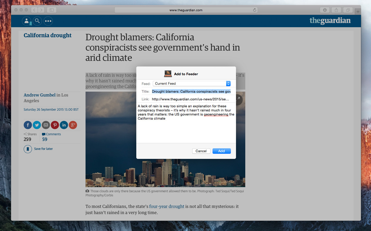This screenshot has height=231, width=371.
Task: Click the Feeder RSS app icon
Action: pos(168,74)
